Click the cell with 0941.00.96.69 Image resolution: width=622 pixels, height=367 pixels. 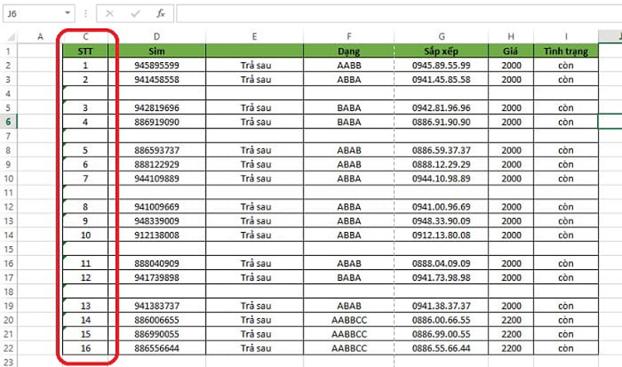point(441,206)
